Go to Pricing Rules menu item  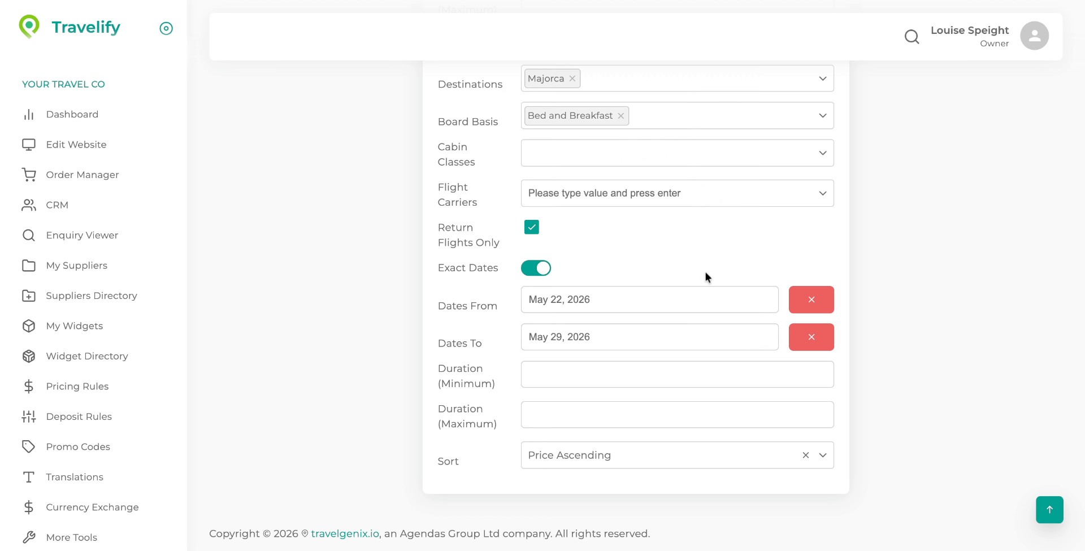coord(77,387)
